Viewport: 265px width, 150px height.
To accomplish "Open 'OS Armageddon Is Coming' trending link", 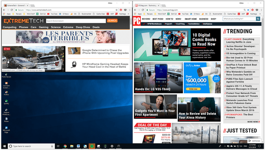I will pos(241,53).
